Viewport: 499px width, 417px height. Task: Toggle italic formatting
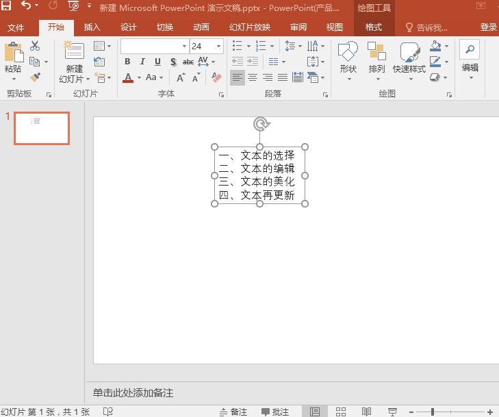142,62
